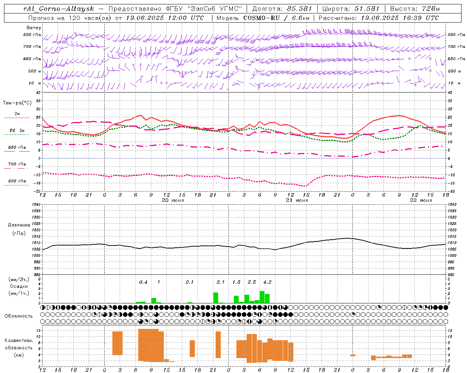Click the Тем-ра(°C) axis title
This screenshot has width=467, height=373.
pos(17,103)
